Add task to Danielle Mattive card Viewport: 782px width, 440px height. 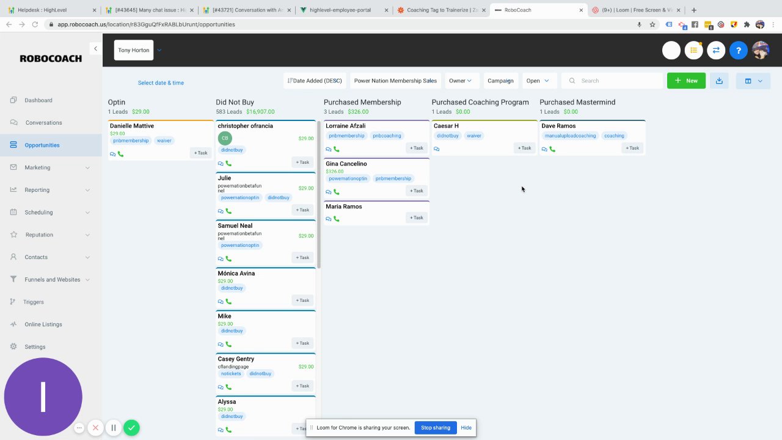(x=201, y=153)
